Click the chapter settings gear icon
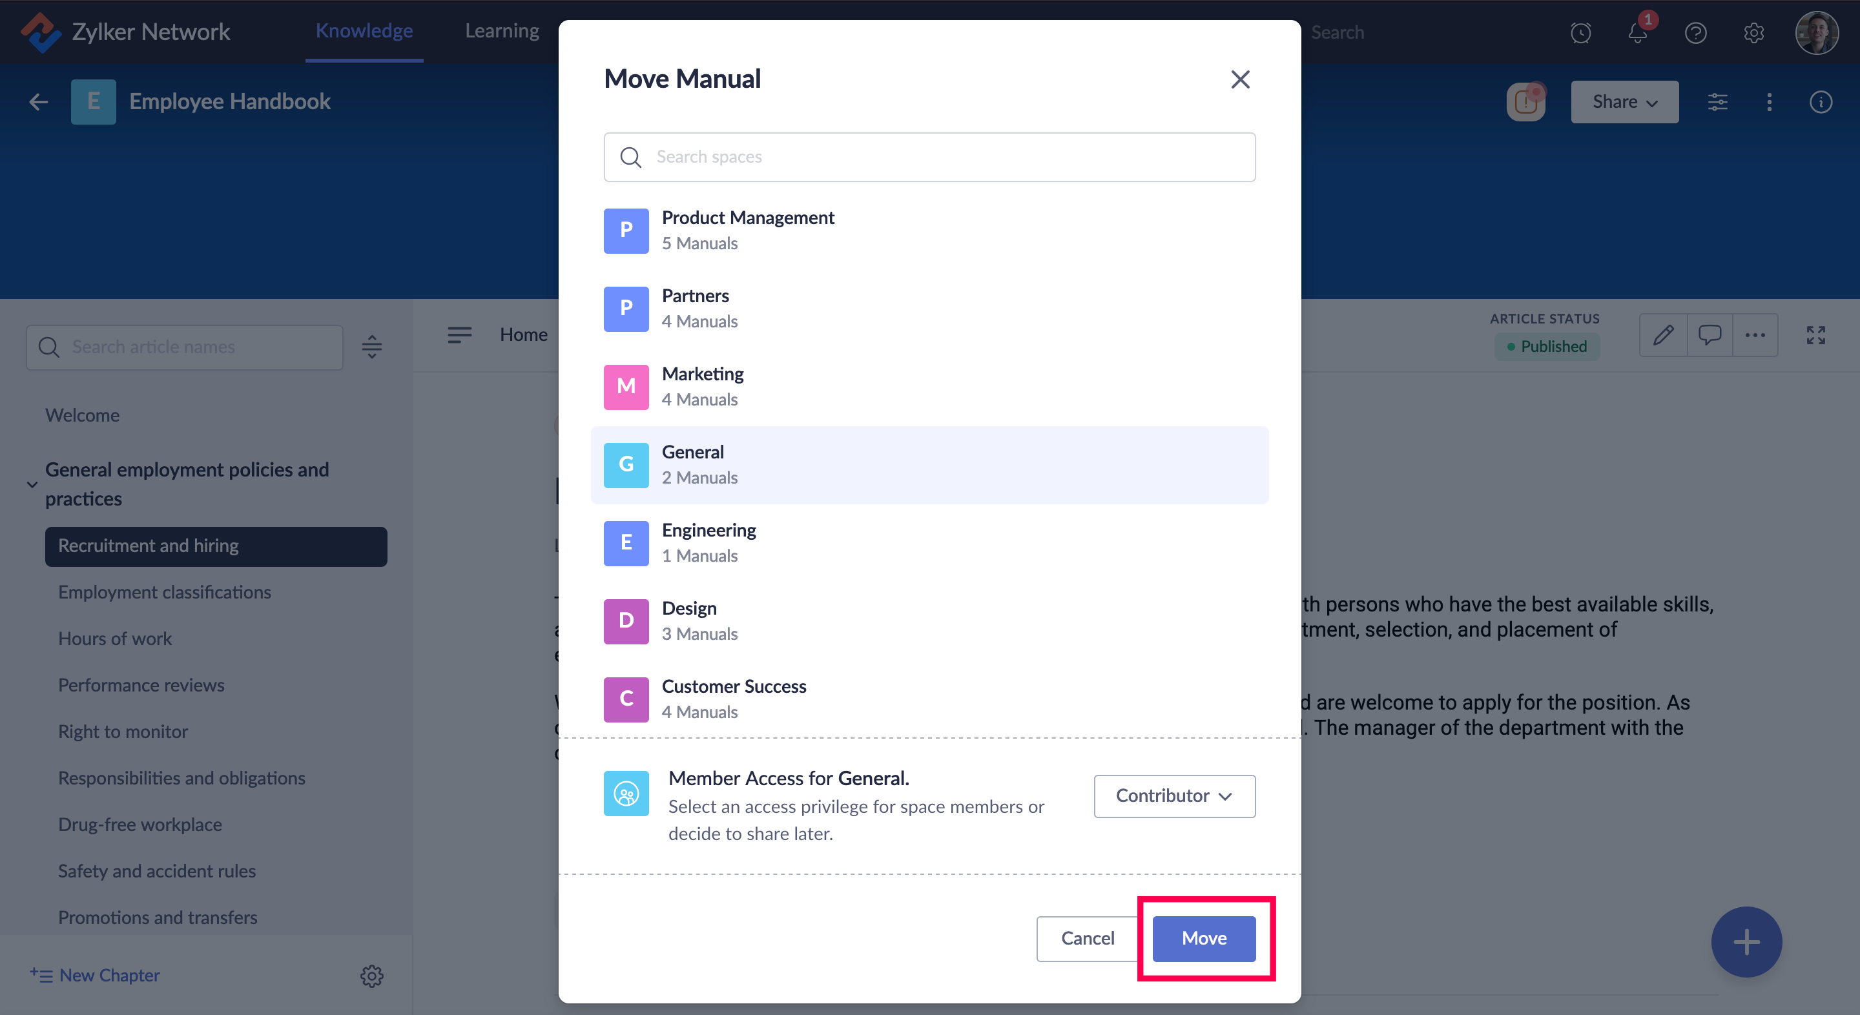1860x1015 pixels. 371,976
